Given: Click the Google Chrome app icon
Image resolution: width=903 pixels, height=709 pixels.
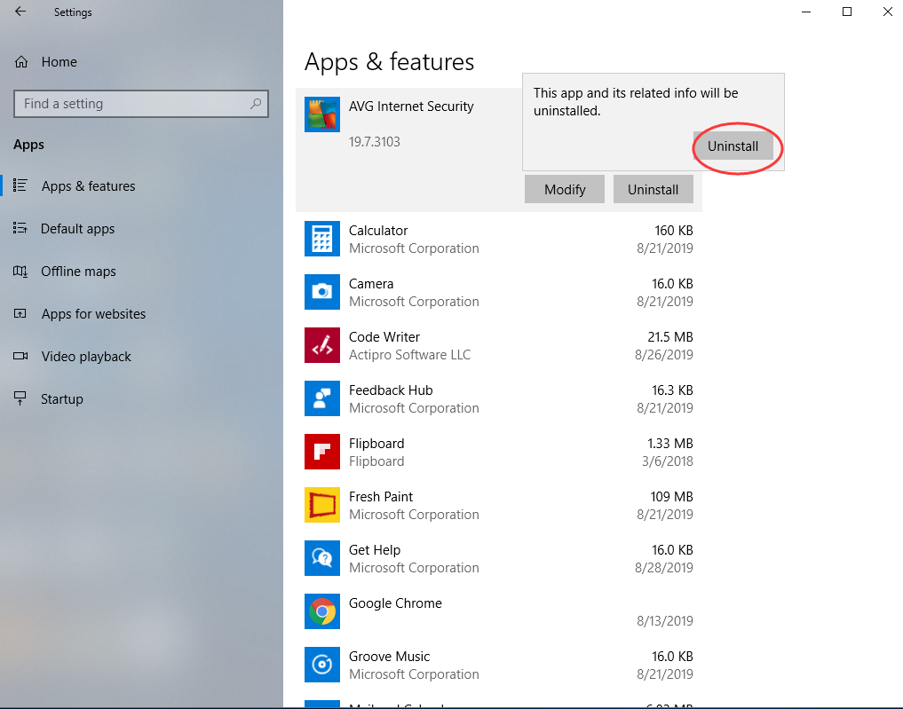Looking at the screenshot, I should 322,611.
